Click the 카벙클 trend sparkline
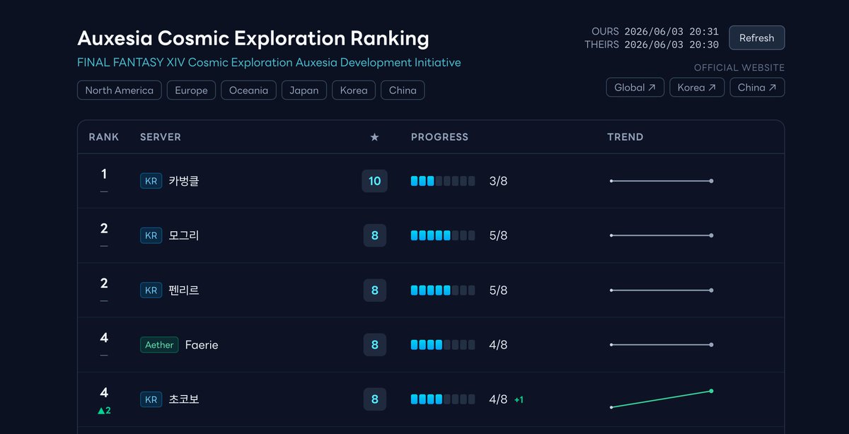The width and height of the screenshot is (849, 434). 661,181
